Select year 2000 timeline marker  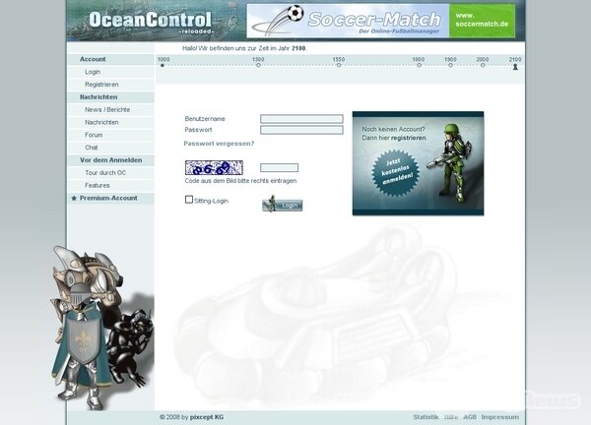483,65
